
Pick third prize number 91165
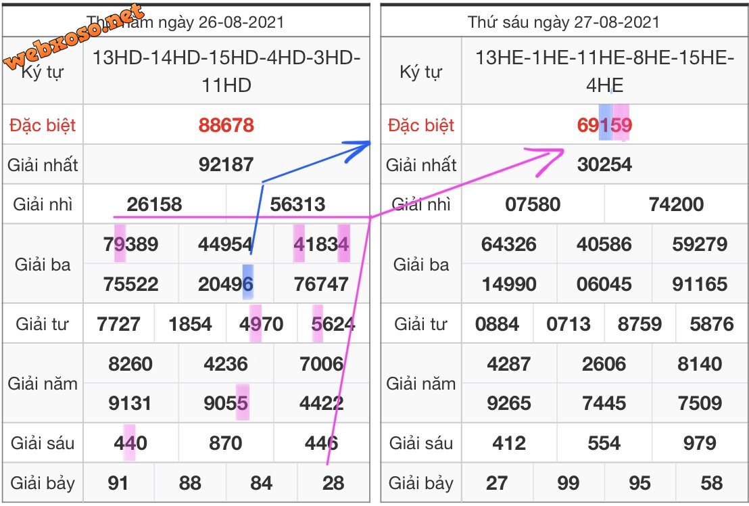point(700,284)
